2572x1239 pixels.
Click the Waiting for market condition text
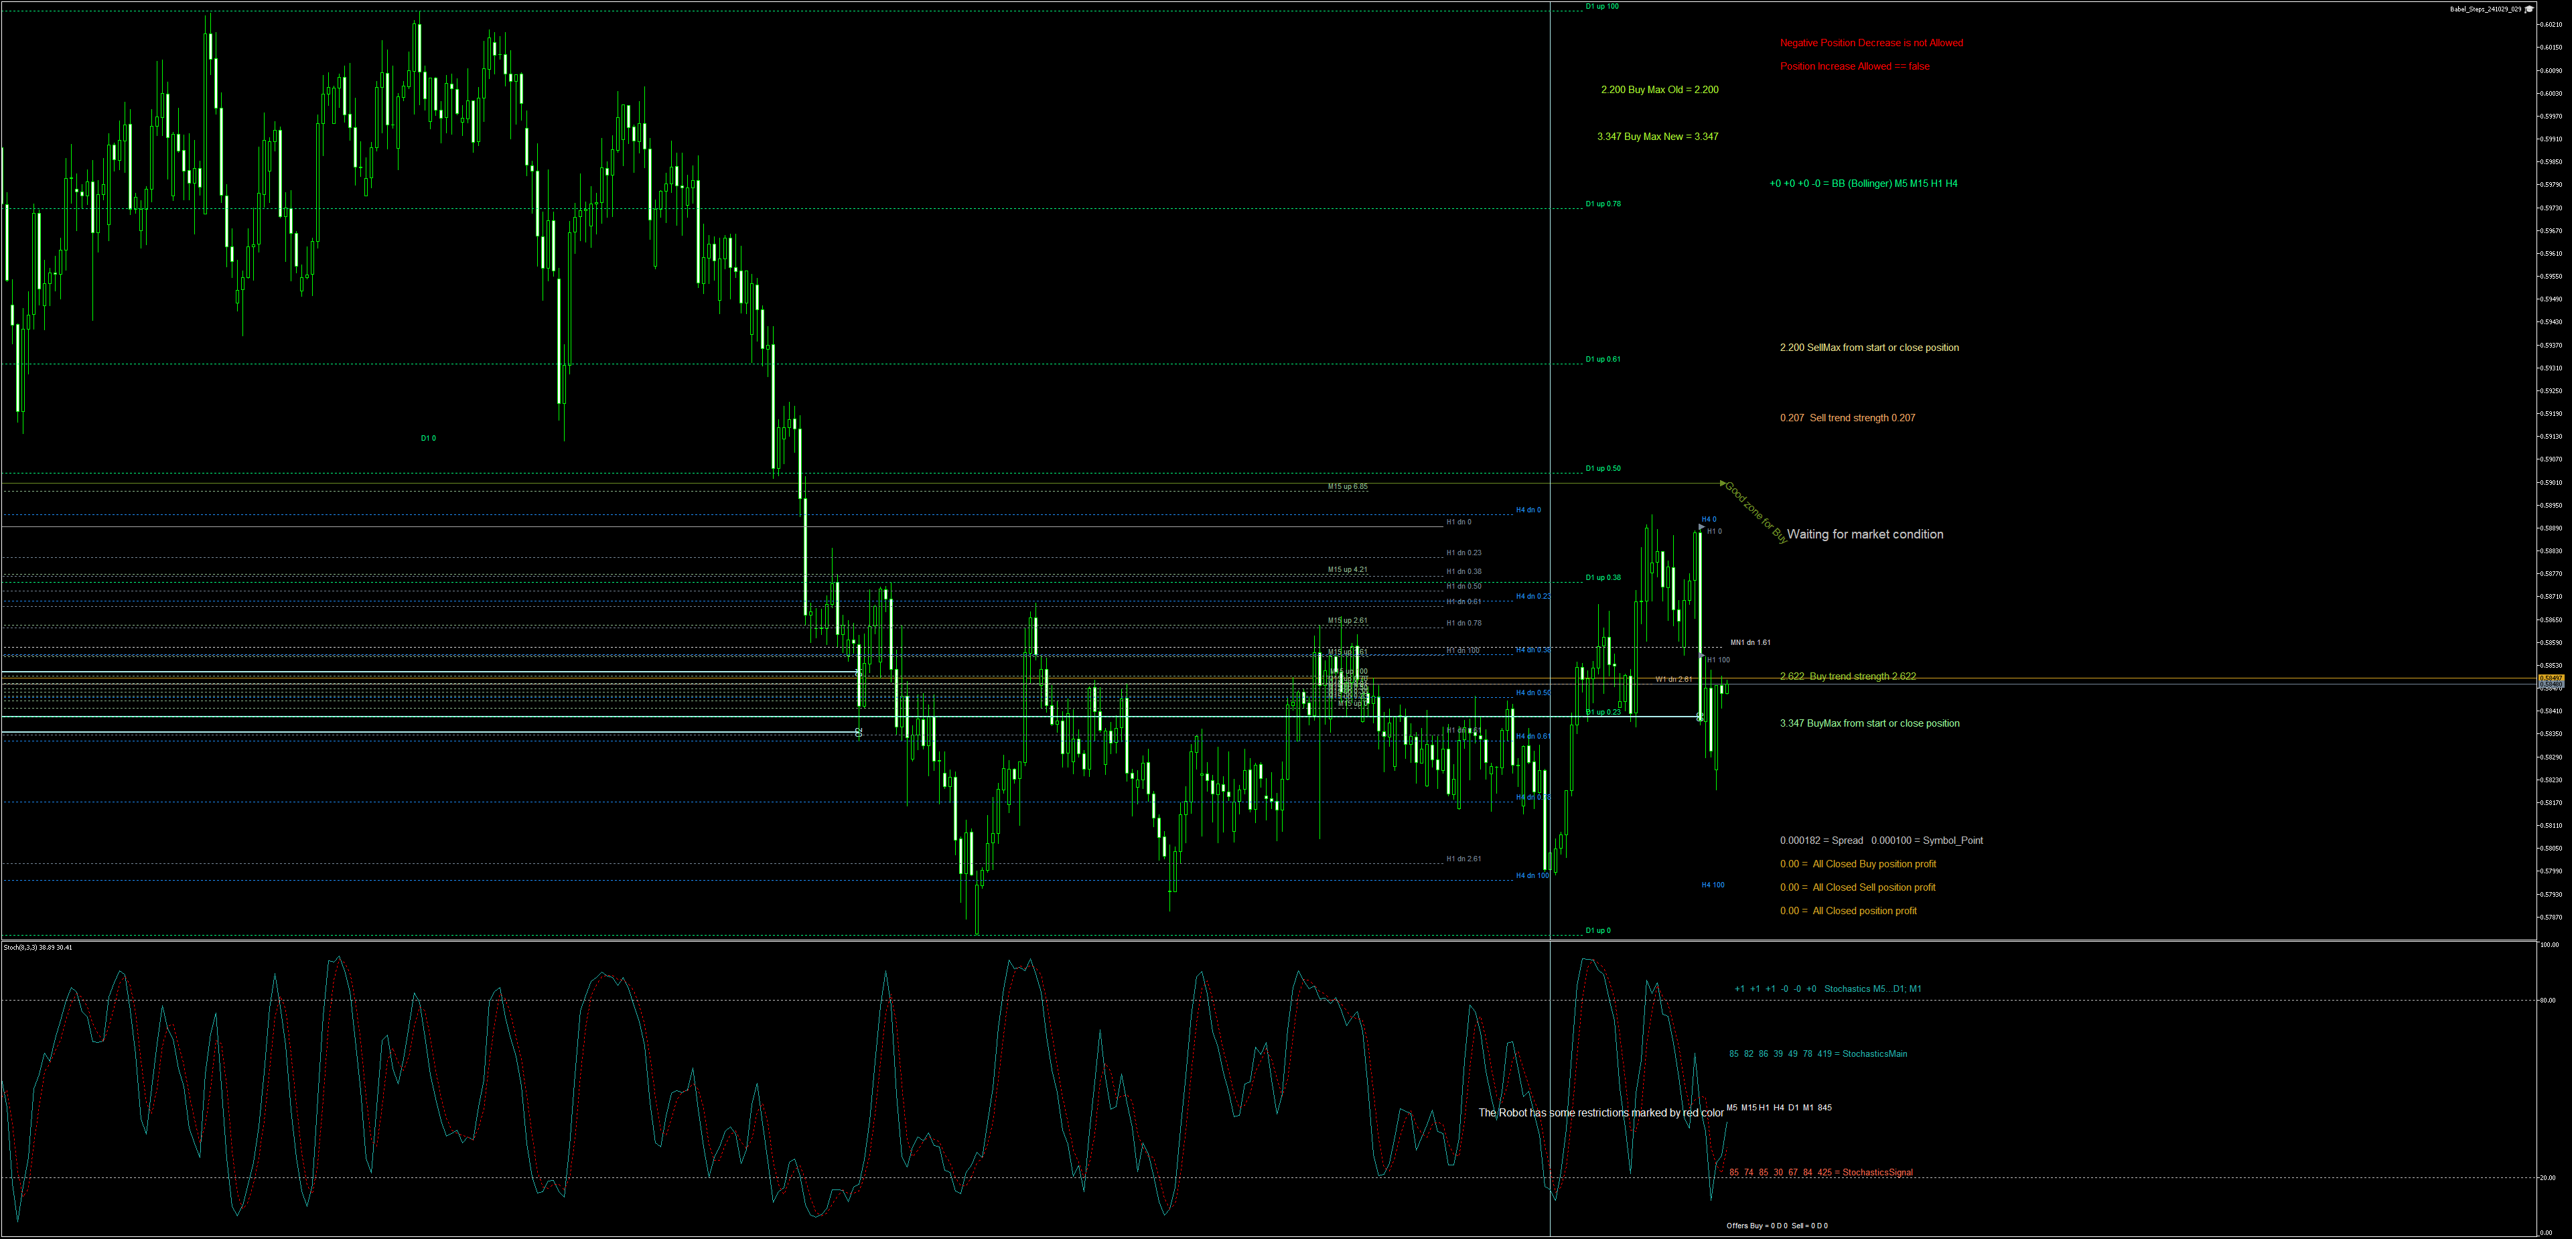pyautogui.click(x=1864, y=534)
